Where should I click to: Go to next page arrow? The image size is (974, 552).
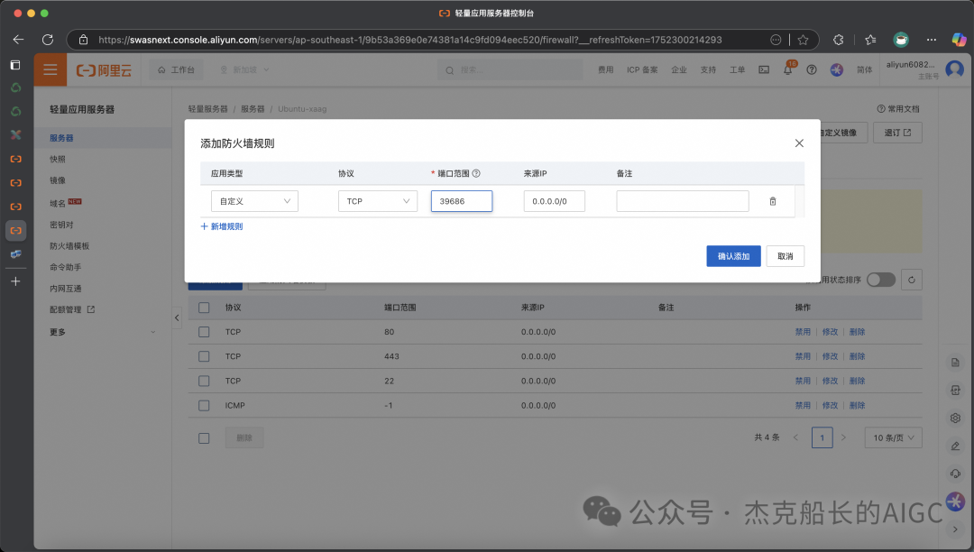(x=843, y=437)
